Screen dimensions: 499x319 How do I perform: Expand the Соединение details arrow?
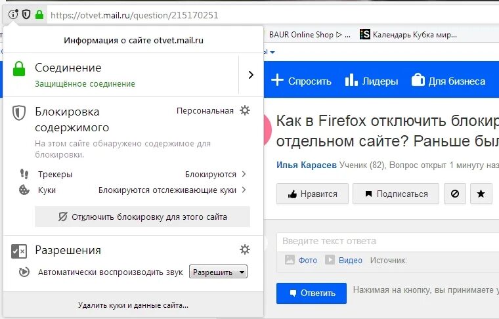(x=251, y=75)
